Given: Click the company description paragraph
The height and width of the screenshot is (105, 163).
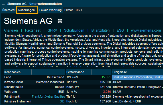Looking at the screenshot, I should point(84,51).
